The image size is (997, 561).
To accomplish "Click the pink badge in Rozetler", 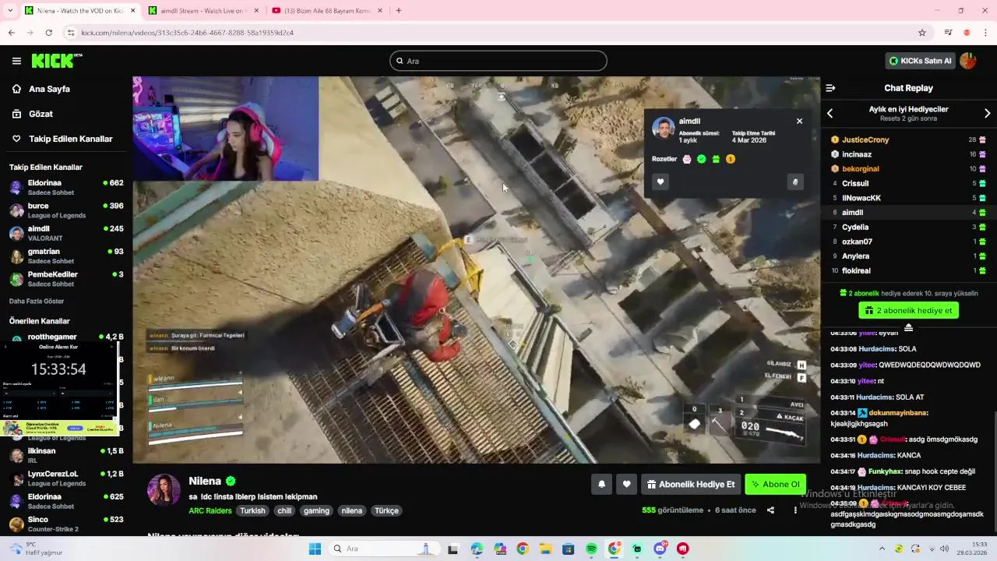I will (x=686, y=159).
